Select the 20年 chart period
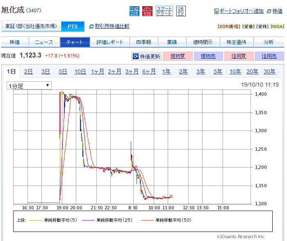The image size is (287, 241). [253, 71]
